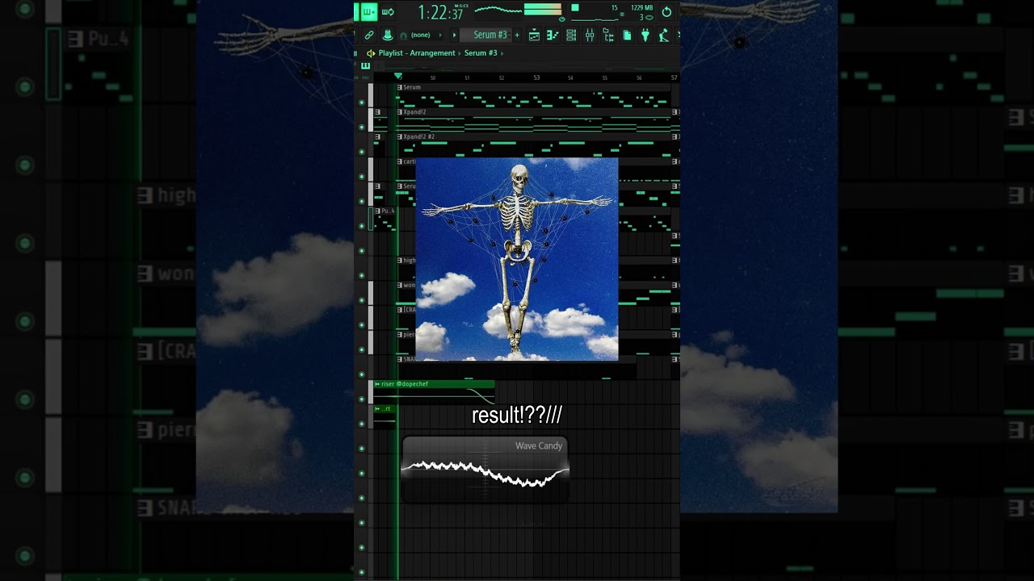This screenshot has width=1034, height=581.
Task: Open the pier clip menu icon
Action: (400, 334)
